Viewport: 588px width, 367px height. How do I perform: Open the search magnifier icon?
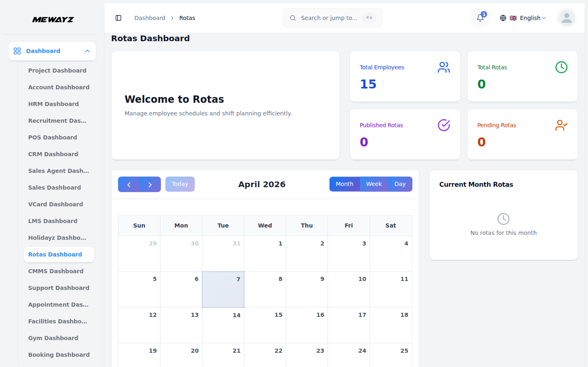click(x=293, y=18)
